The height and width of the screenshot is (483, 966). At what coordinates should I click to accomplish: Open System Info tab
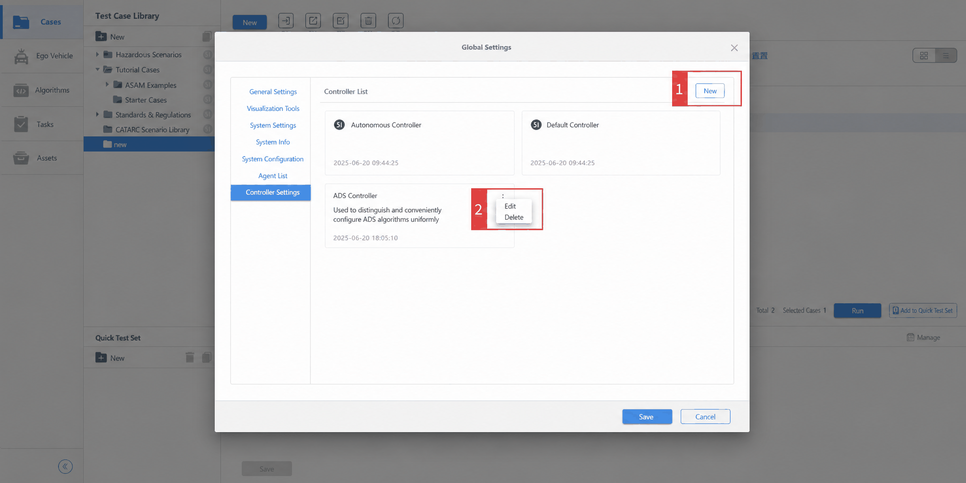pyautogui.click(x=273, y=142)
